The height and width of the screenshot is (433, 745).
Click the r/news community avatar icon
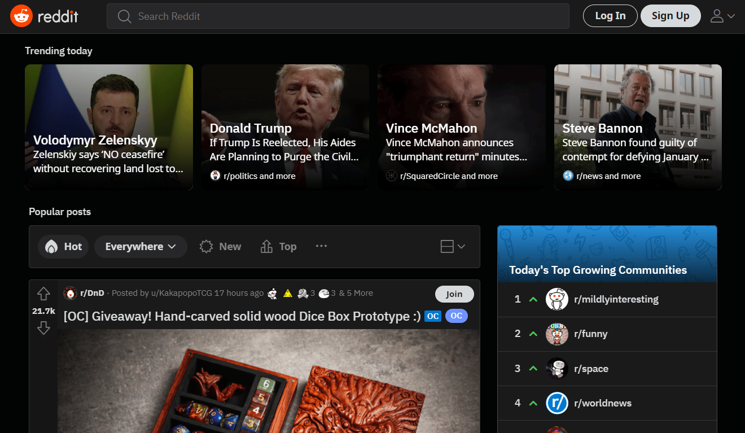pos(568,176)
